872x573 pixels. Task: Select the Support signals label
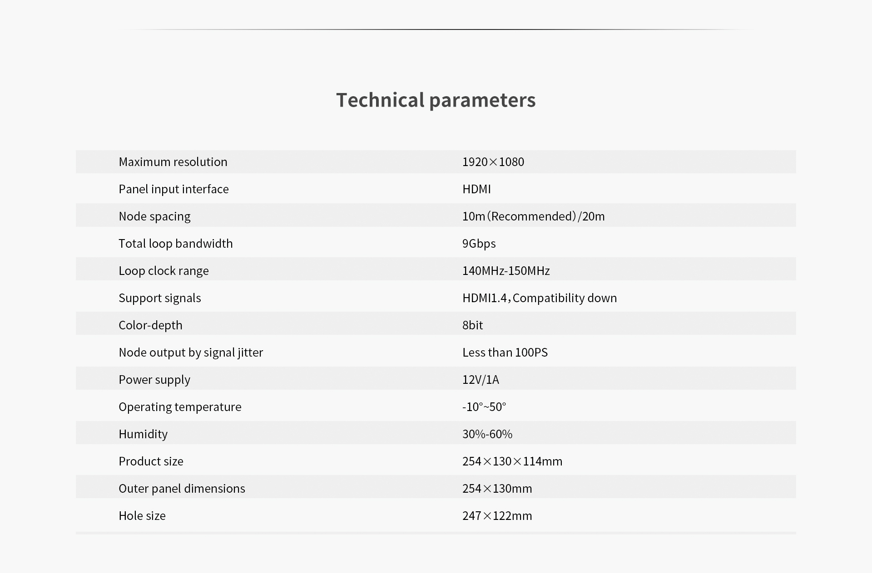click(160, 298)
